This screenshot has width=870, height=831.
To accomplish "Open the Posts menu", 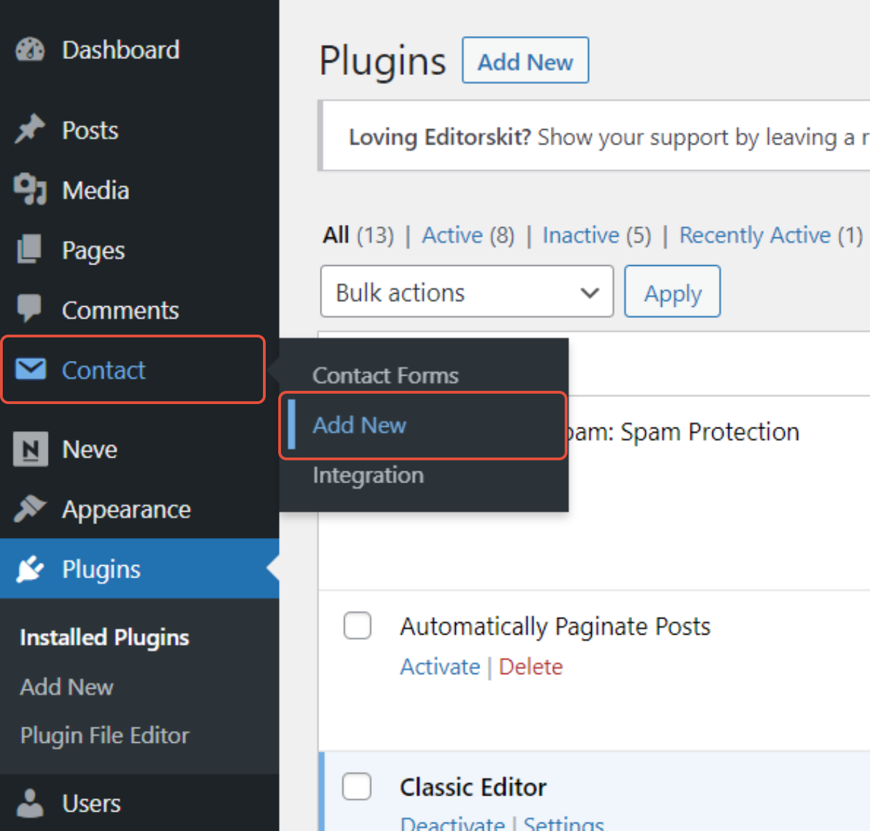I will (x=139, y=130).
